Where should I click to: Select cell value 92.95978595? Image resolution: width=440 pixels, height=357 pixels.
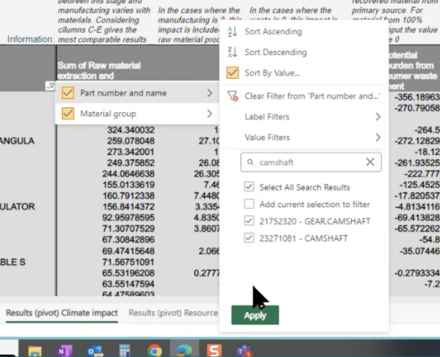click(128, 218)
